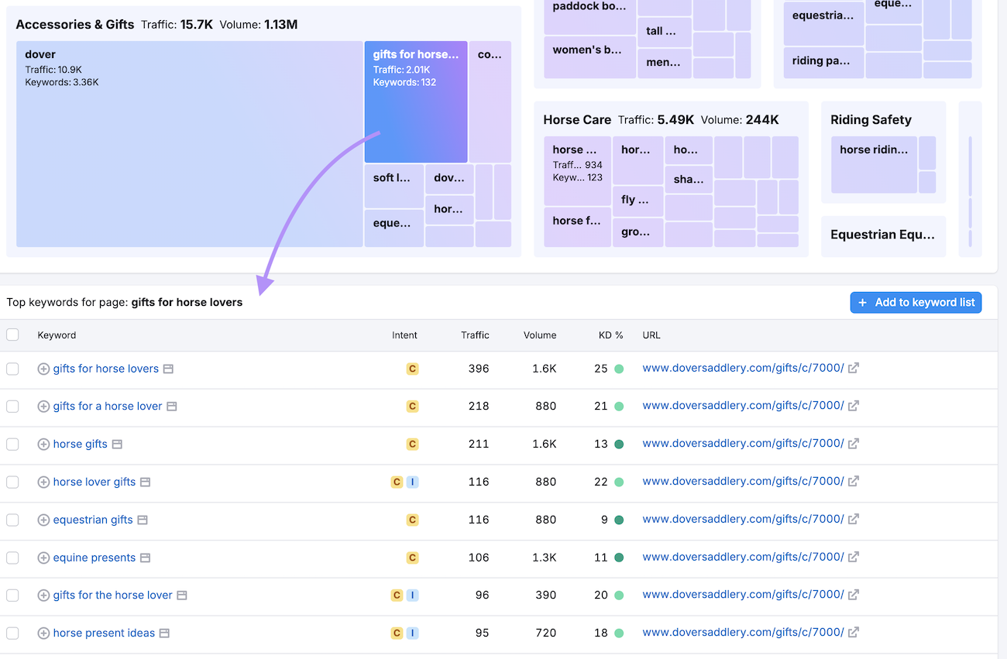This screenshot has width=1007, height=659.
Task: Open SERP view icon for 'gifts for the horse lover'
Action: (x=182, y=596)
